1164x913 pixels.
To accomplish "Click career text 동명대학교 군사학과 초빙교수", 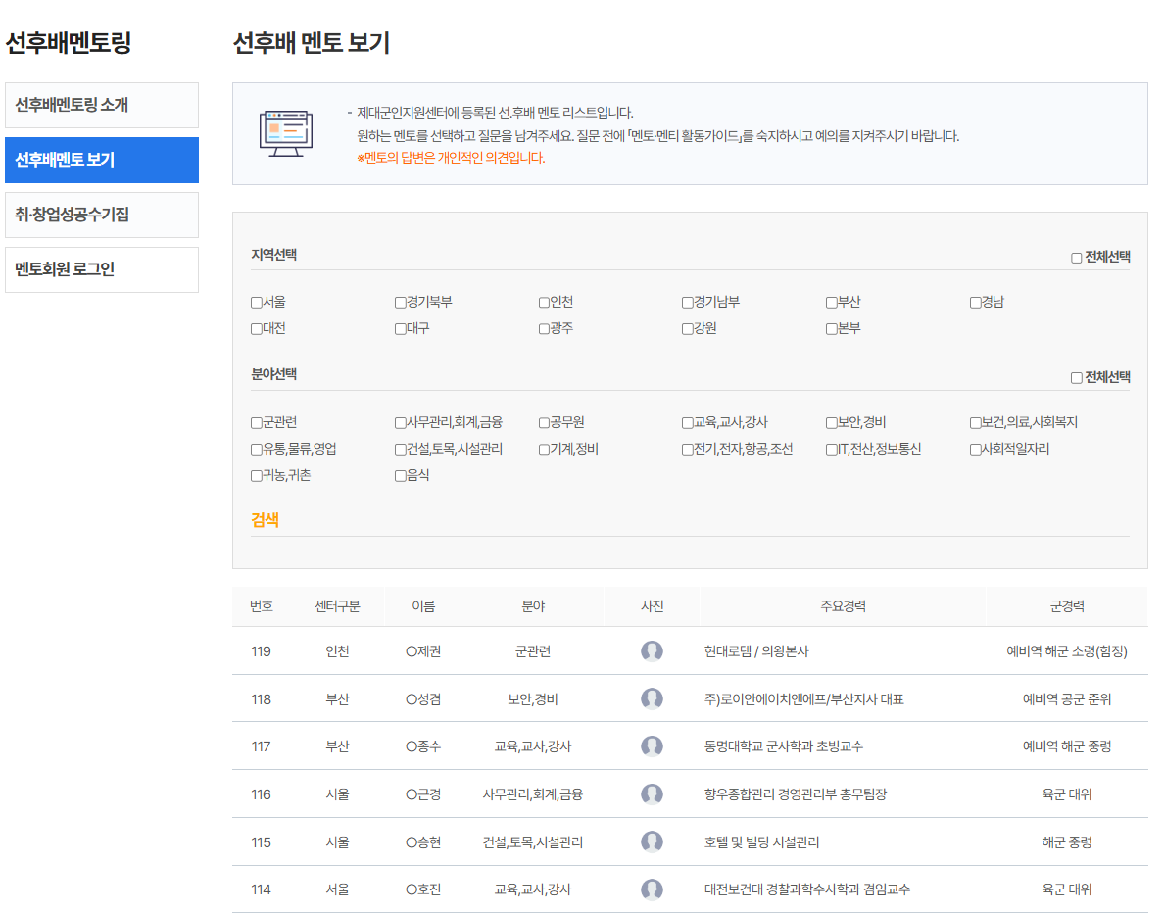I will pyautogui.click(x=783, y=746).
